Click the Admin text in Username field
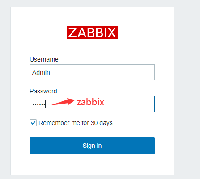The image size is (200, 179). pyautogui.click(x=41, y=72)
